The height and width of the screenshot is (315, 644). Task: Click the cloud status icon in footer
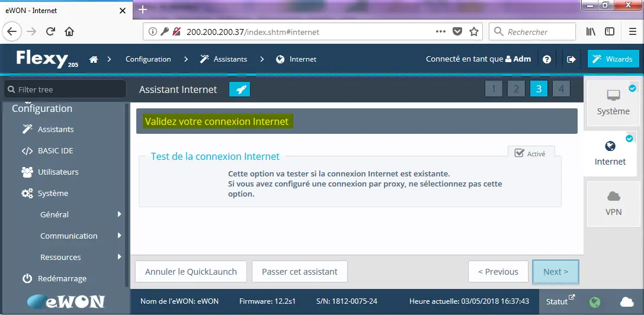click(x=627, y=302)
